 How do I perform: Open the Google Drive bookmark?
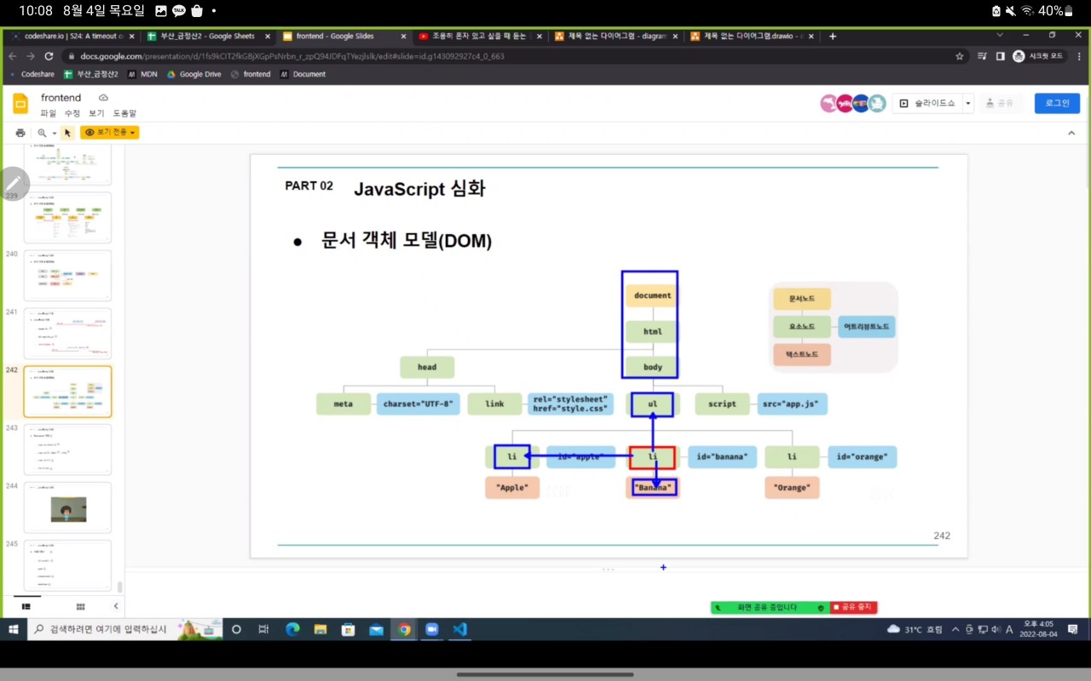click(194, 74)
